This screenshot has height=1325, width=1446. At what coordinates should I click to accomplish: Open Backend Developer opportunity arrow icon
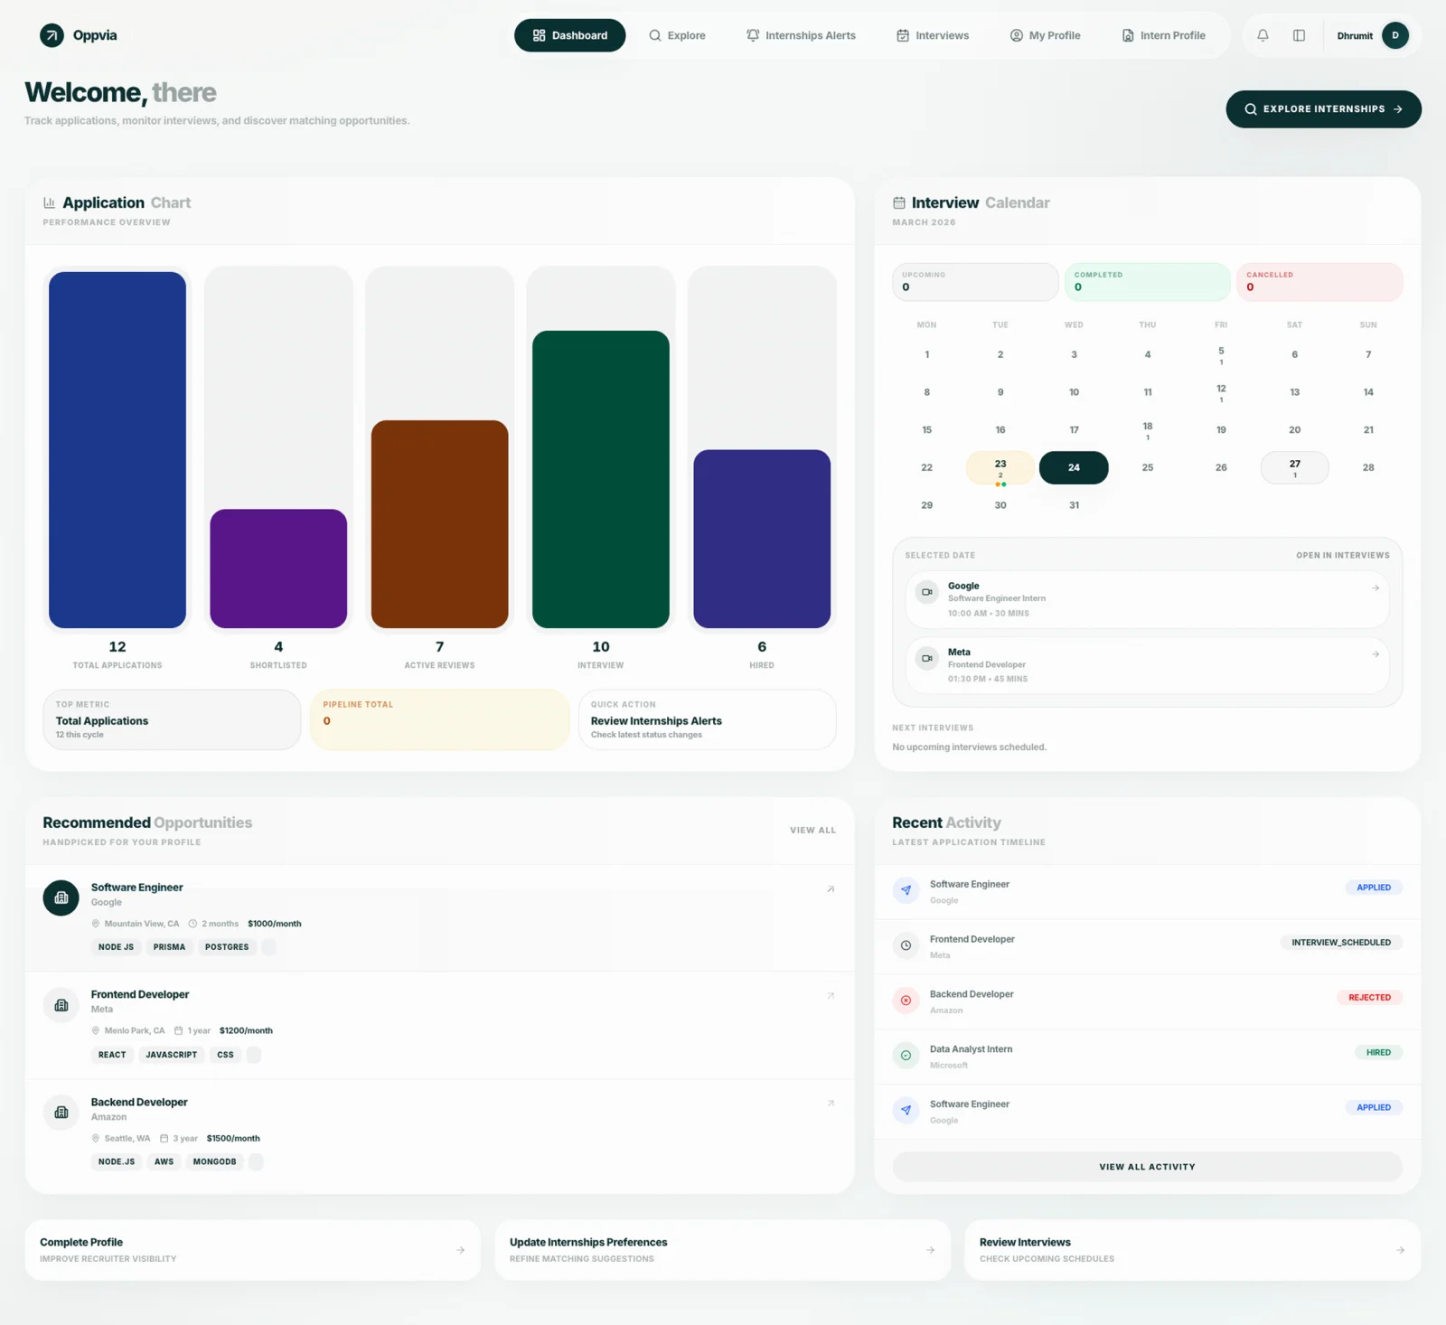tap(831, 1104)
